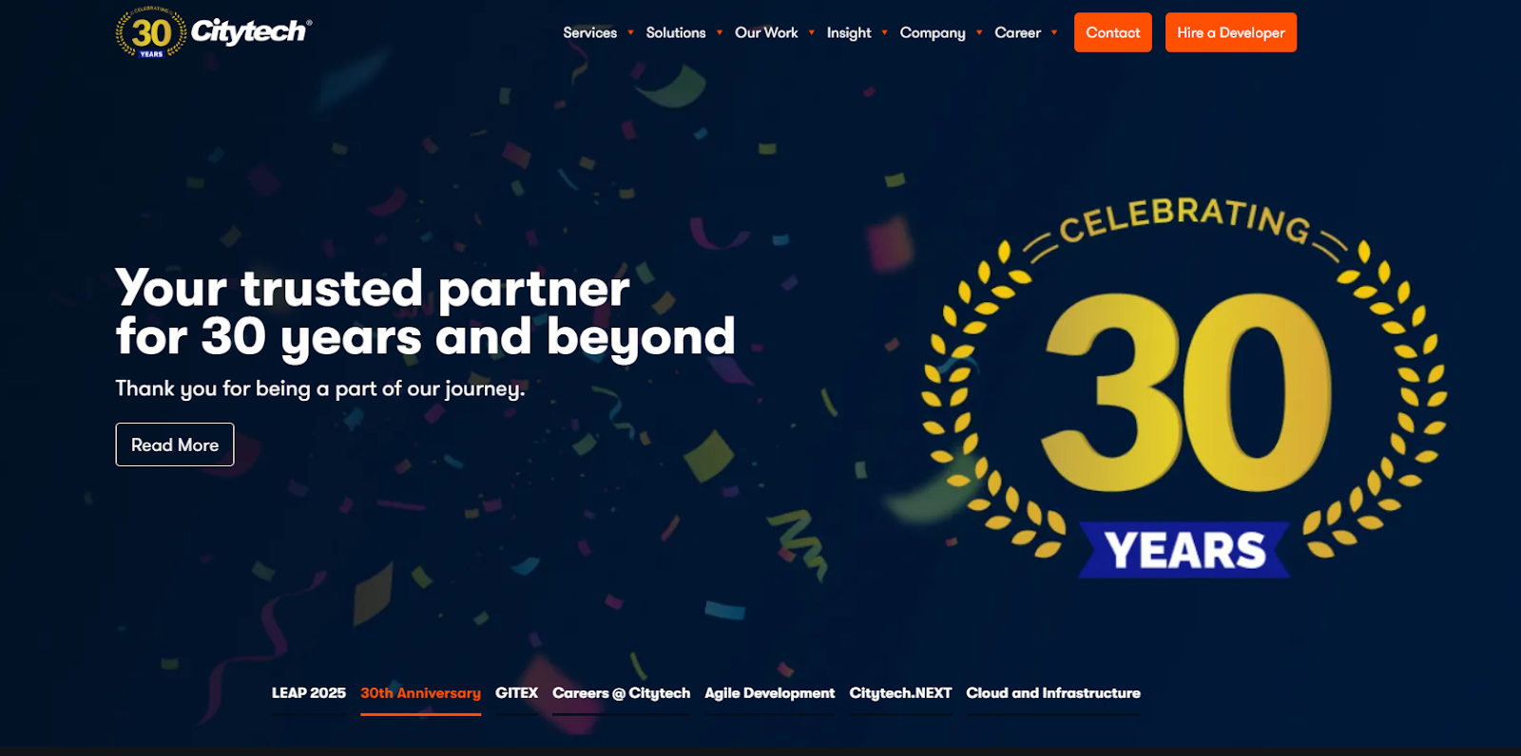Image resolution: width=1521 pixels, height=756 pixels.
Task: Click the Read More button
Action: point(175,444)
